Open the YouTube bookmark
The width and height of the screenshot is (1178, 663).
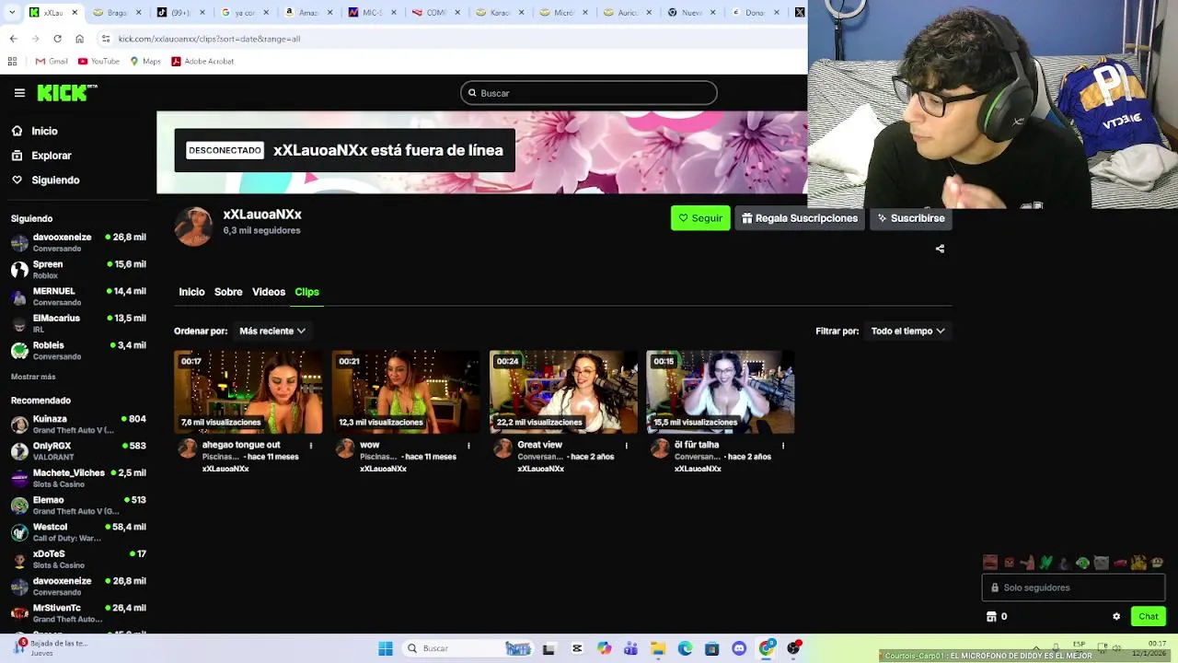98,62
